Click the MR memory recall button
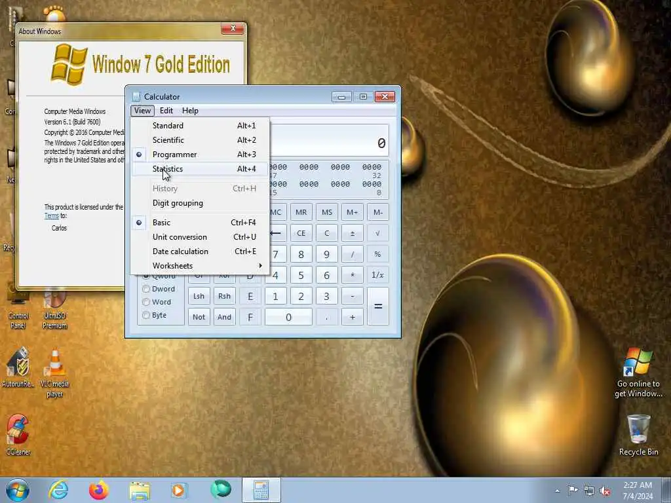This screenshot has width=671, height=503. click(x=301, y=212)
